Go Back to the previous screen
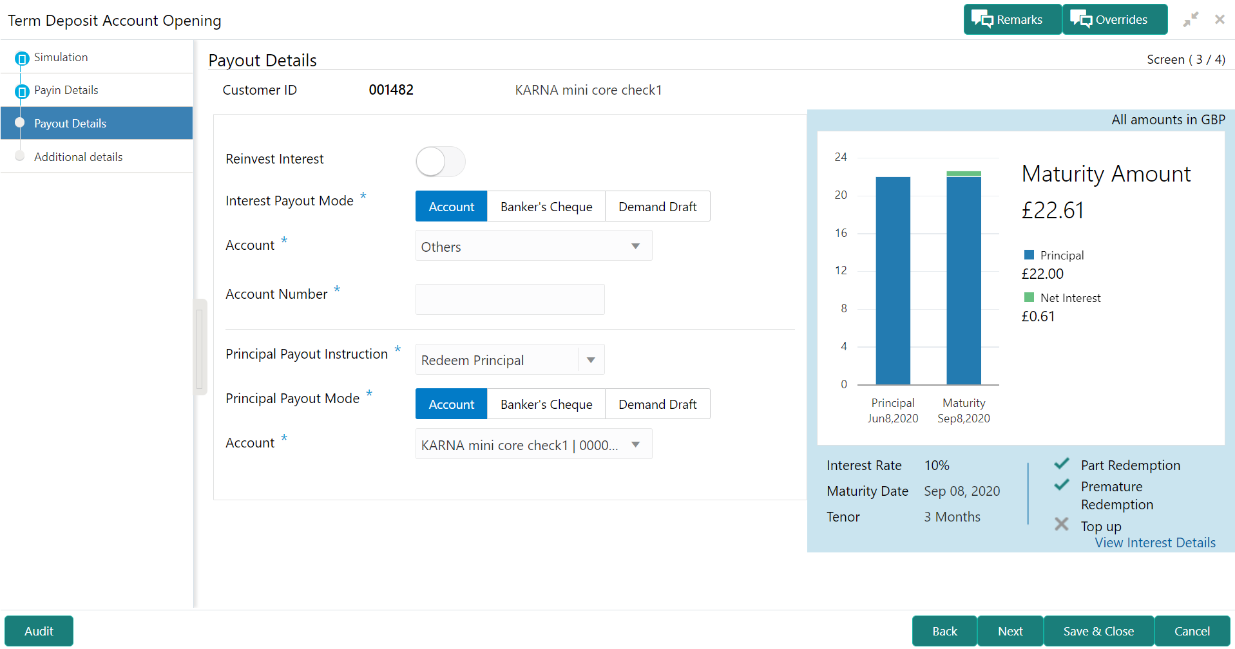 pos(944,631)
